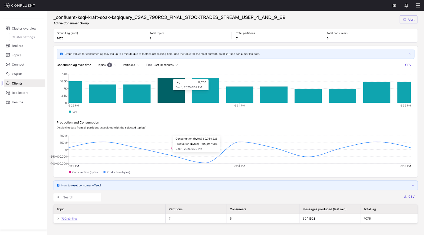Click the Group Lag (sum) value 7076

(x=60, y=38)
